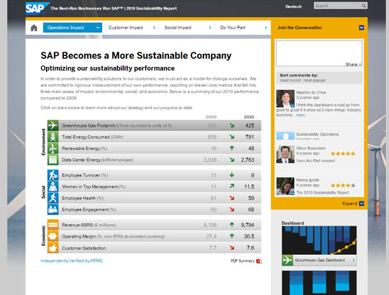Click the Employee Turnover icon
This screenshot has width=389, height=295.
tap(53, 175)
